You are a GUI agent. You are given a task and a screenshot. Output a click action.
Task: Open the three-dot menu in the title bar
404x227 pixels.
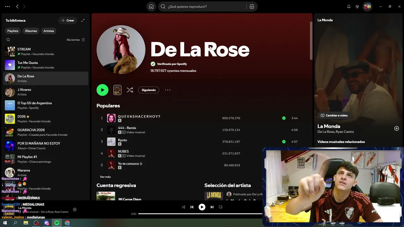coord(7,7)
